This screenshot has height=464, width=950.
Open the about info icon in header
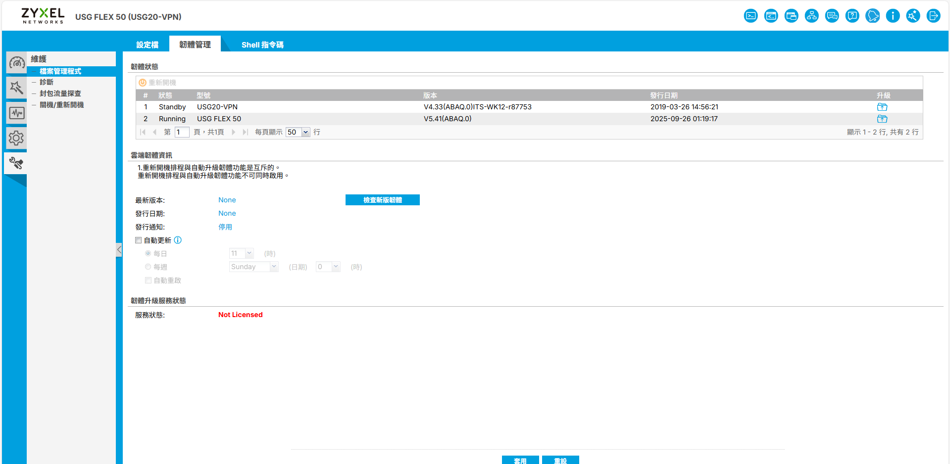tap(893, 16)
